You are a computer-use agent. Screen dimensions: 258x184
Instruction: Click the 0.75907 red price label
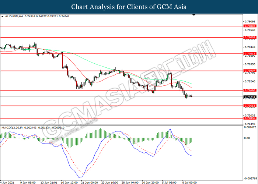click(x=250, y=71)
